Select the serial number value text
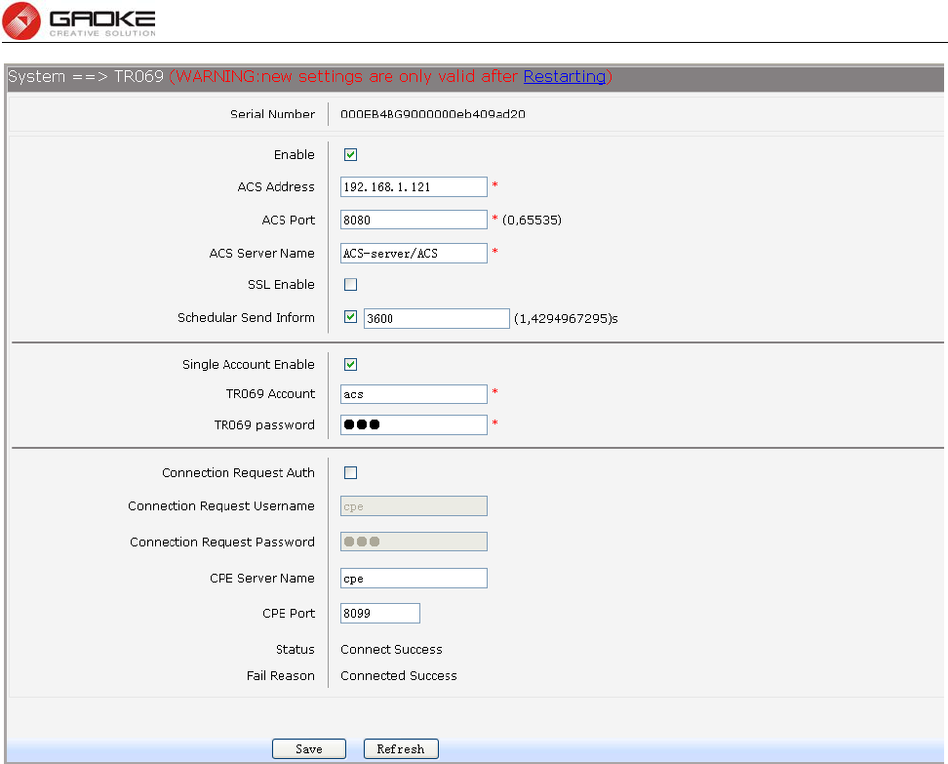The image size is (948, 764). pyautogui.click(x=433, y=114)
